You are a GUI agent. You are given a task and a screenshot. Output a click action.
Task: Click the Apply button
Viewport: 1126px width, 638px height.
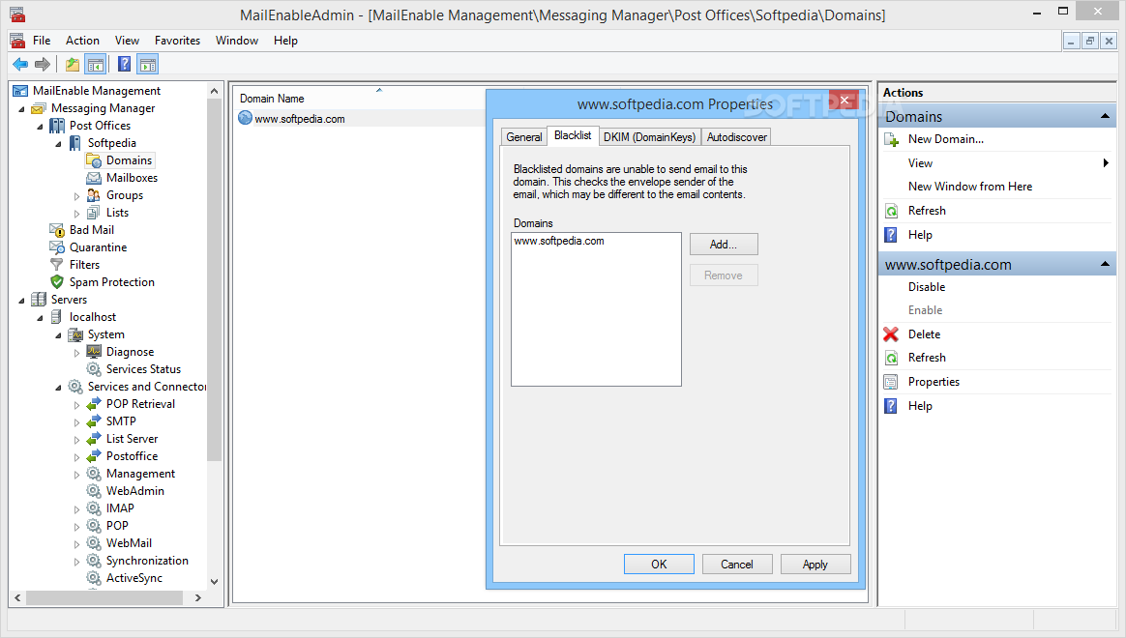click(815, 565)
